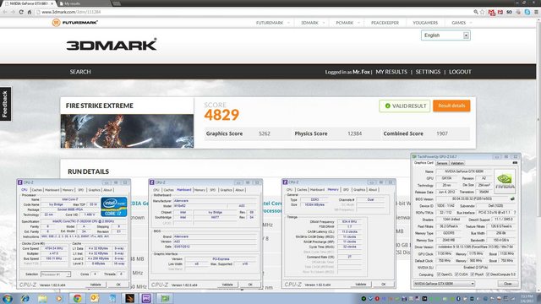Click the NVIDIA logo in GPU-Z
Image resolution: width=541 pixels, height=304 pixels.
pyautogui.click(x=505, y=181)
